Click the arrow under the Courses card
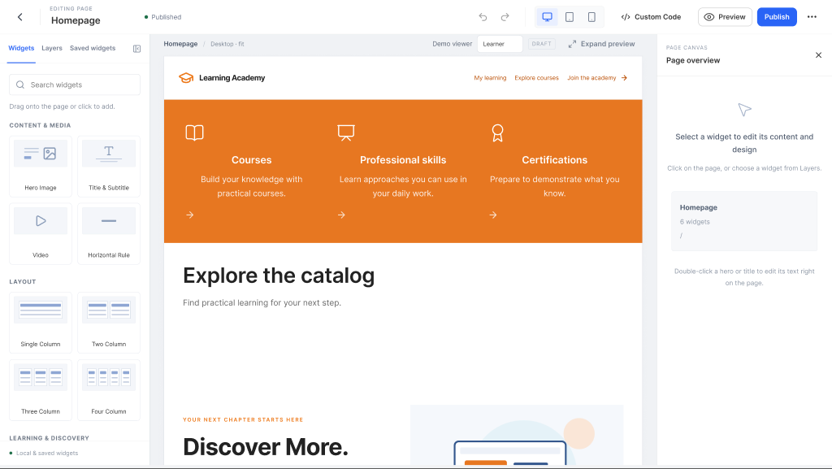This screenshot has height=469, width=832. [x=190, y=215]
